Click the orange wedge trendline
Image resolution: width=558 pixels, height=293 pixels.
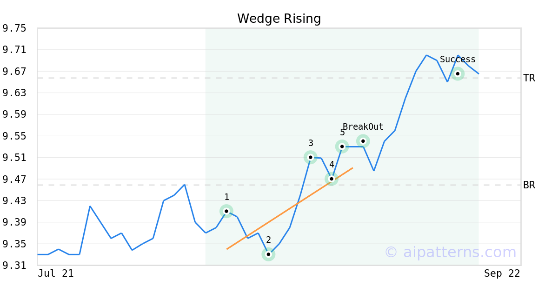coord(290,208)
